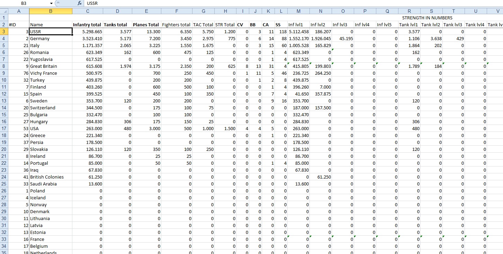Screen dimensions: 503x254
Task: Click the Spain Inf lvl2 value 357.875
Action: coord(321,94)
